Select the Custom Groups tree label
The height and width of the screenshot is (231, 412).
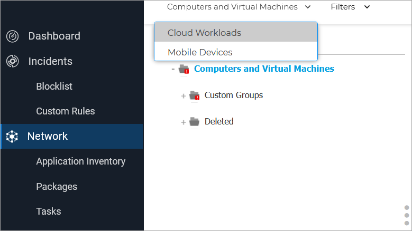pos(233,95)
